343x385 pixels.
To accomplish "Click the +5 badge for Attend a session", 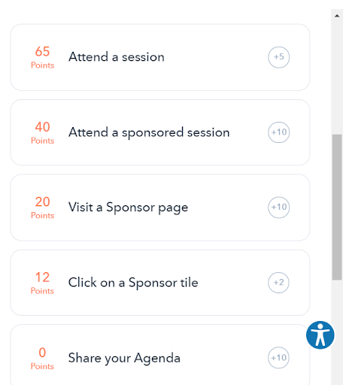I will coord(278,57).
